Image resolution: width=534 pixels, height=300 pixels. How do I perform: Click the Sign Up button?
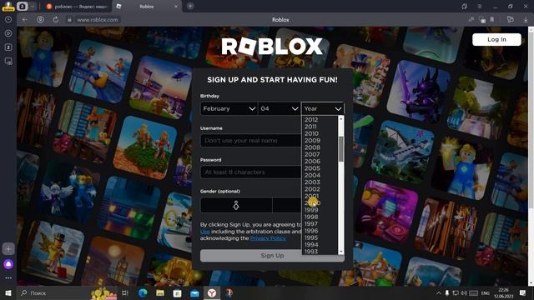click(x=272, y=256)
